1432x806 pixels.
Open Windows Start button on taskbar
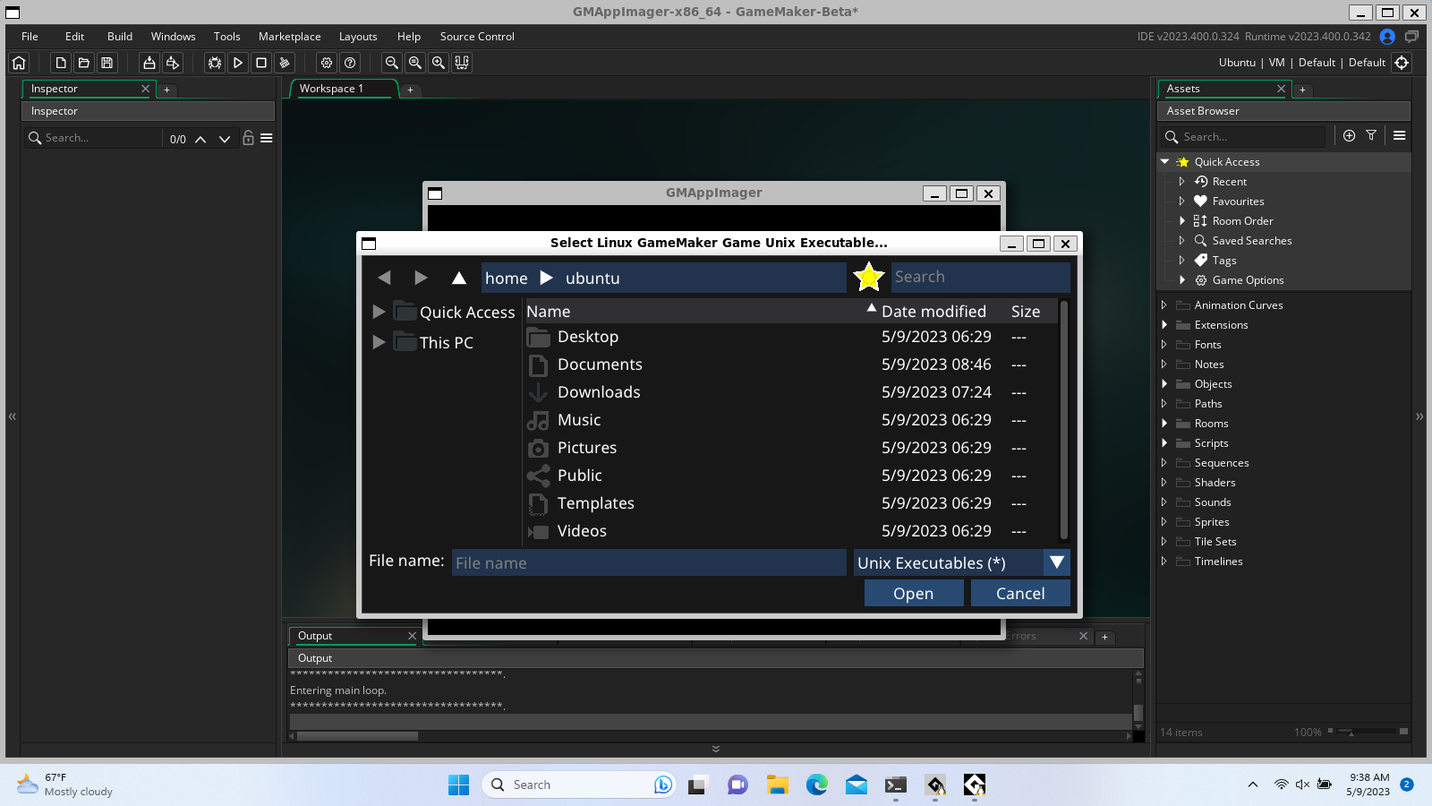(458, 785)
